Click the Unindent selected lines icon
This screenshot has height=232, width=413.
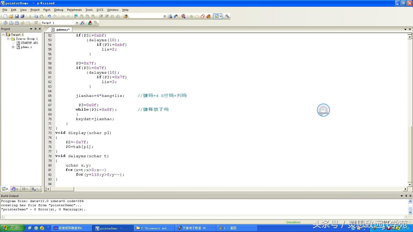107,16
